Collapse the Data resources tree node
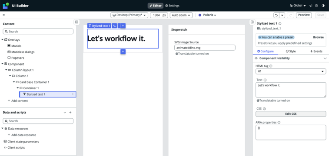The height and width of the screenshot is (156, 329). (x=2, y=129)
